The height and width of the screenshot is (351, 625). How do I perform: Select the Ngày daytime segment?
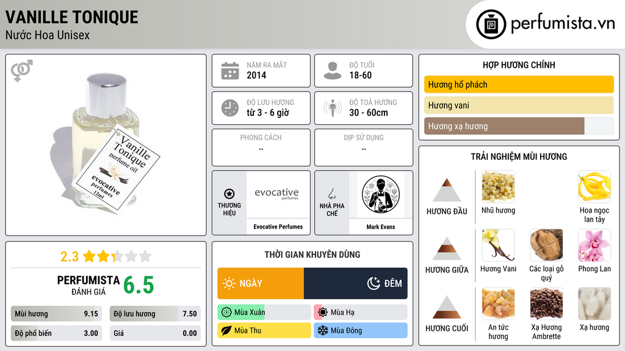click(x=261, y=283)
